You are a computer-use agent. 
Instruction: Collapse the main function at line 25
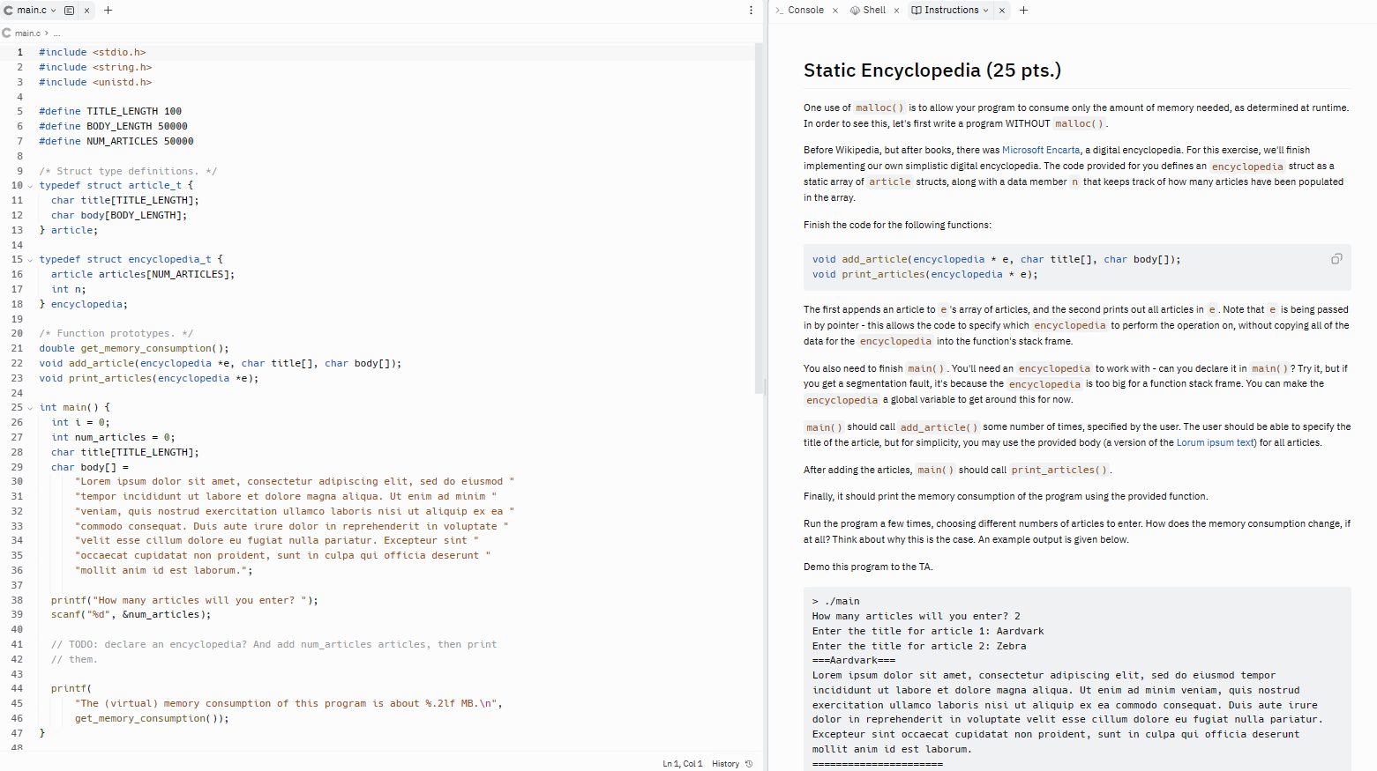pos(30,408)
